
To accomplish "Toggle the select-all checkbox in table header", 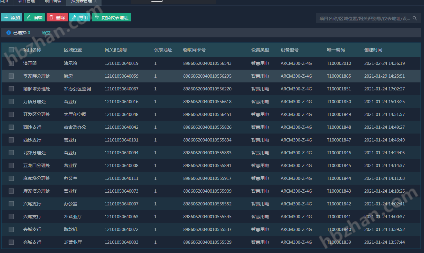I will [11, 50].
